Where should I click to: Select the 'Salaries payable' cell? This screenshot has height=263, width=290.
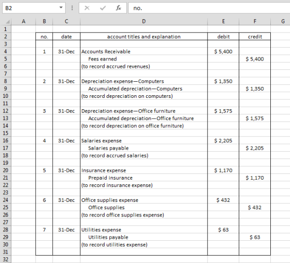[x=144, y=148]
